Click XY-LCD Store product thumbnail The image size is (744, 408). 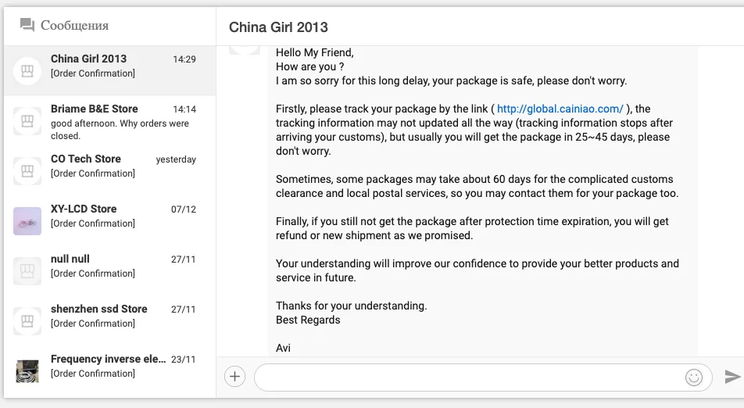coord(27,221)
